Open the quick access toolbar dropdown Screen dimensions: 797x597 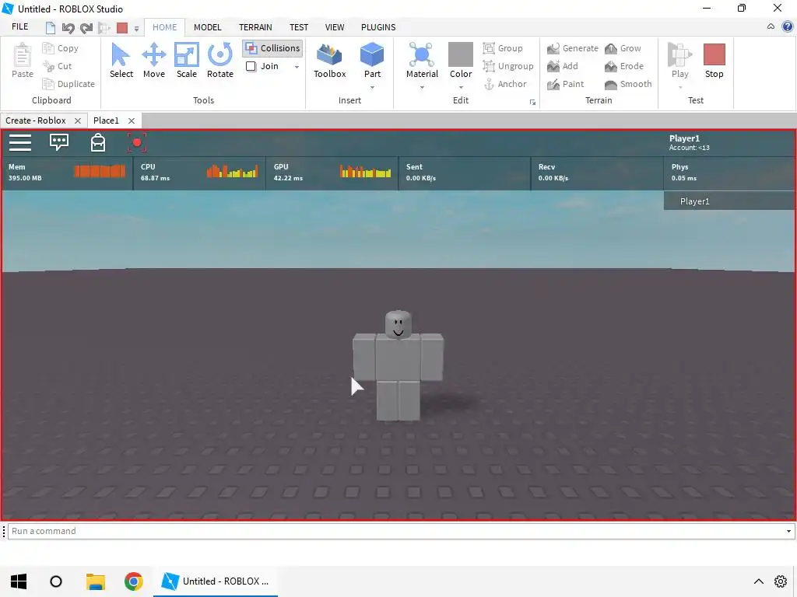[136, 29]
